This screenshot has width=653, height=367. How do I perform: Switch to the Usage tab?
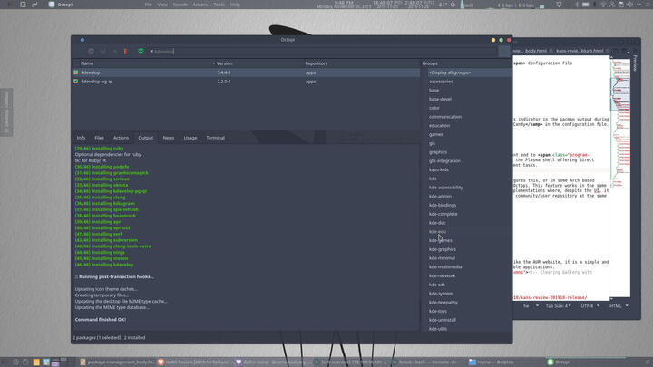(190, 138)
